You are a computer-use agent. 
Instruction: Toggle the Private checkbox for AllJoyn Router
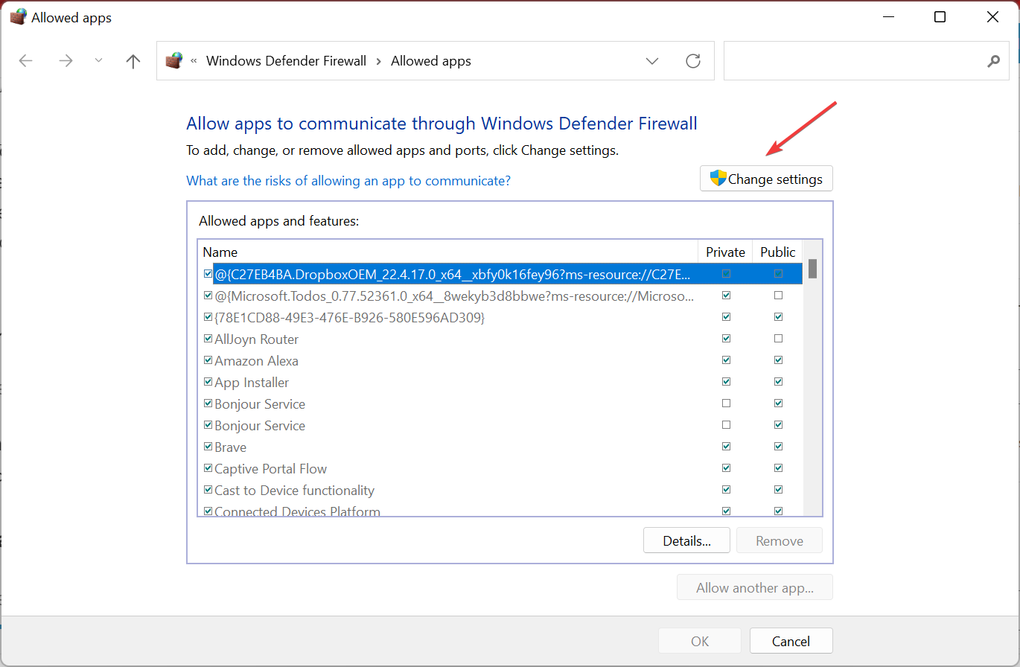click(x=727, y=339)
